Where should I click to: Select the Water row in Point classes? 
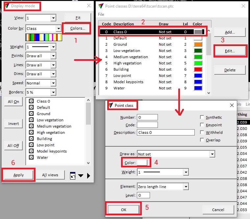[x=152, y=88]
